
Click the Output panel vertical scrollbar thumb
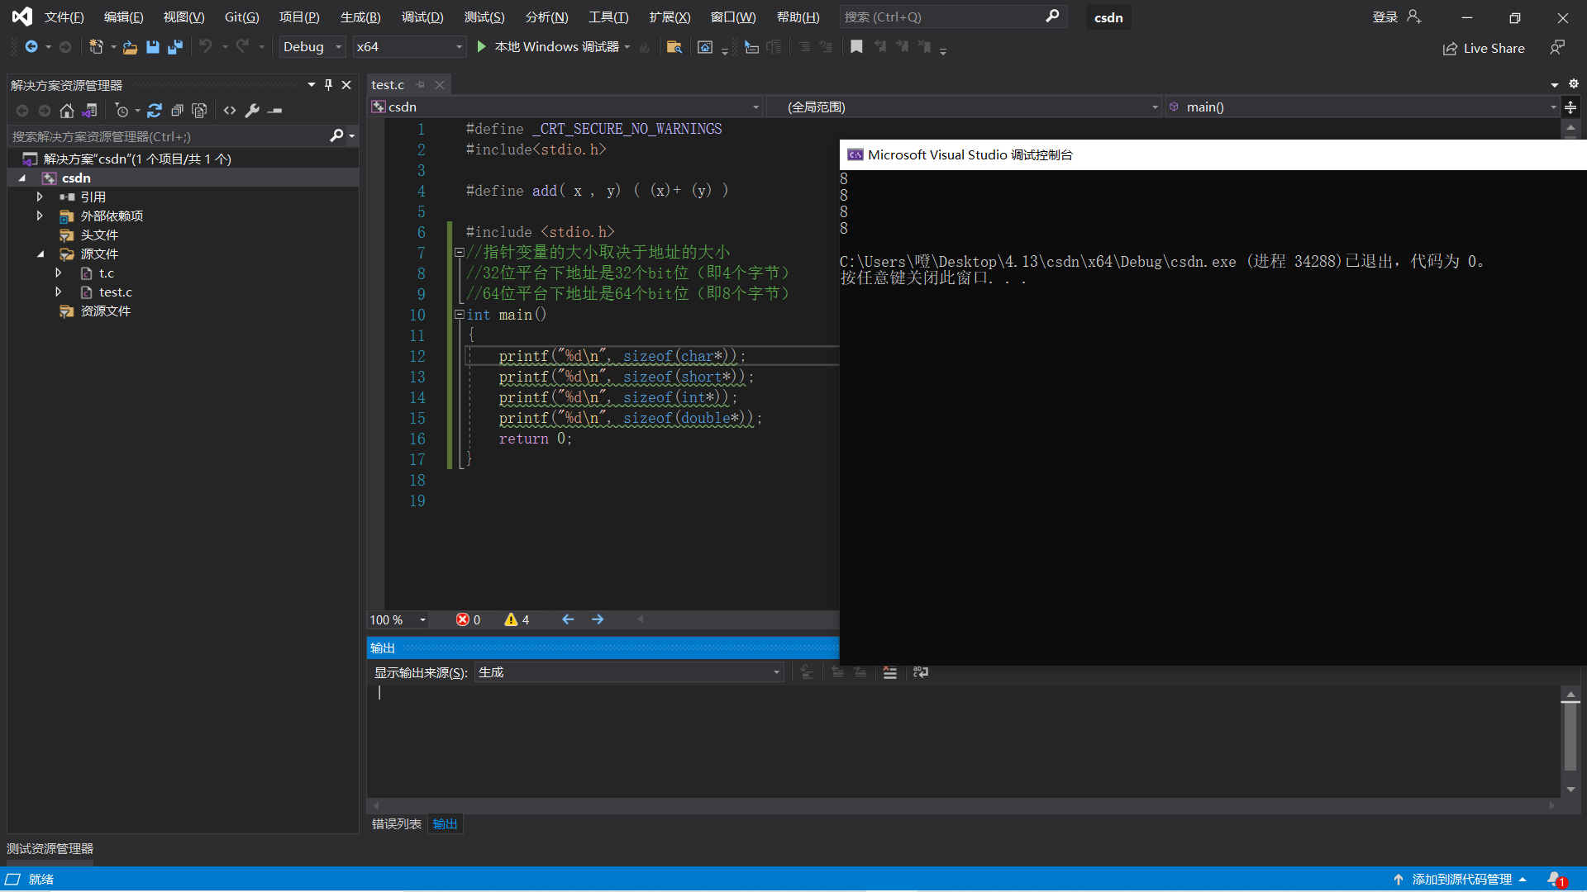(x=1570, y=735)
